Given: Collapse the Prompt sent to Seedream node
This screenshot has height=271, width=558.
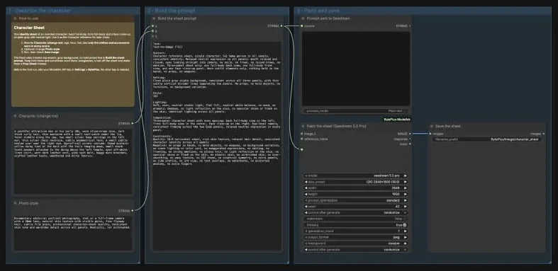Looking at the screenshot, I should tap(303, 18).
